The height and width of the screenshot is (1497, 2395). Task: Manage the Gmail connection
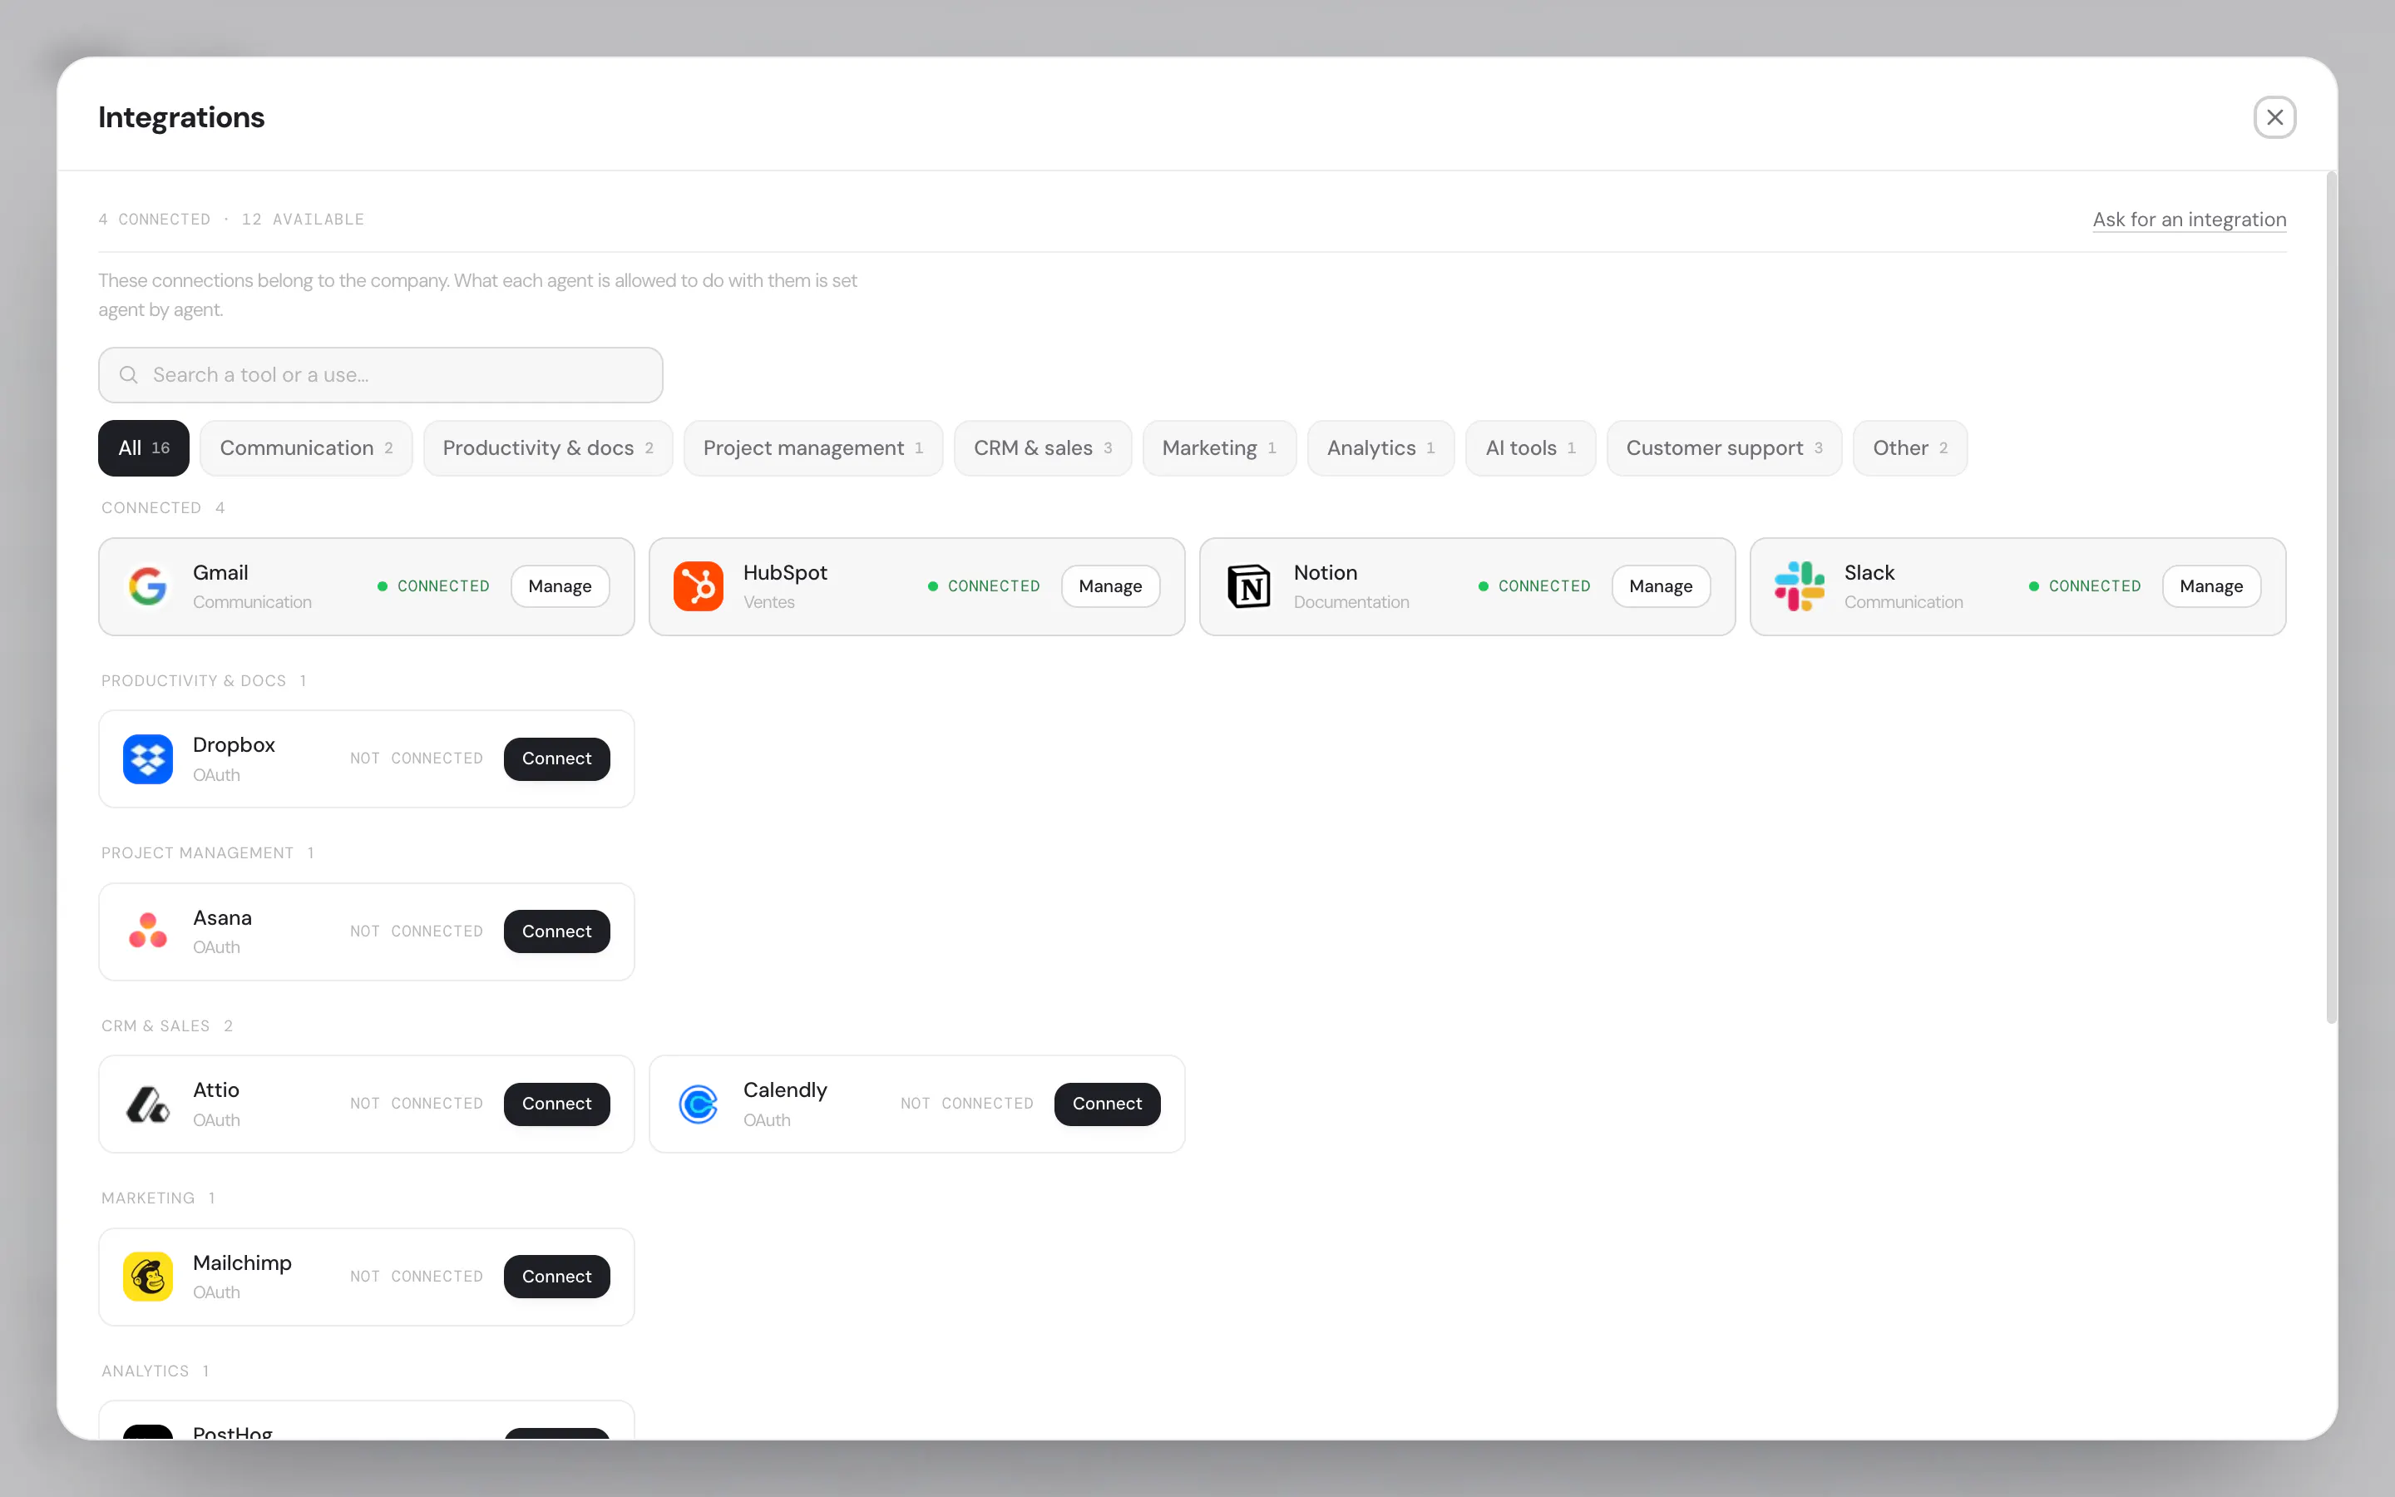(x=560, y=586)
